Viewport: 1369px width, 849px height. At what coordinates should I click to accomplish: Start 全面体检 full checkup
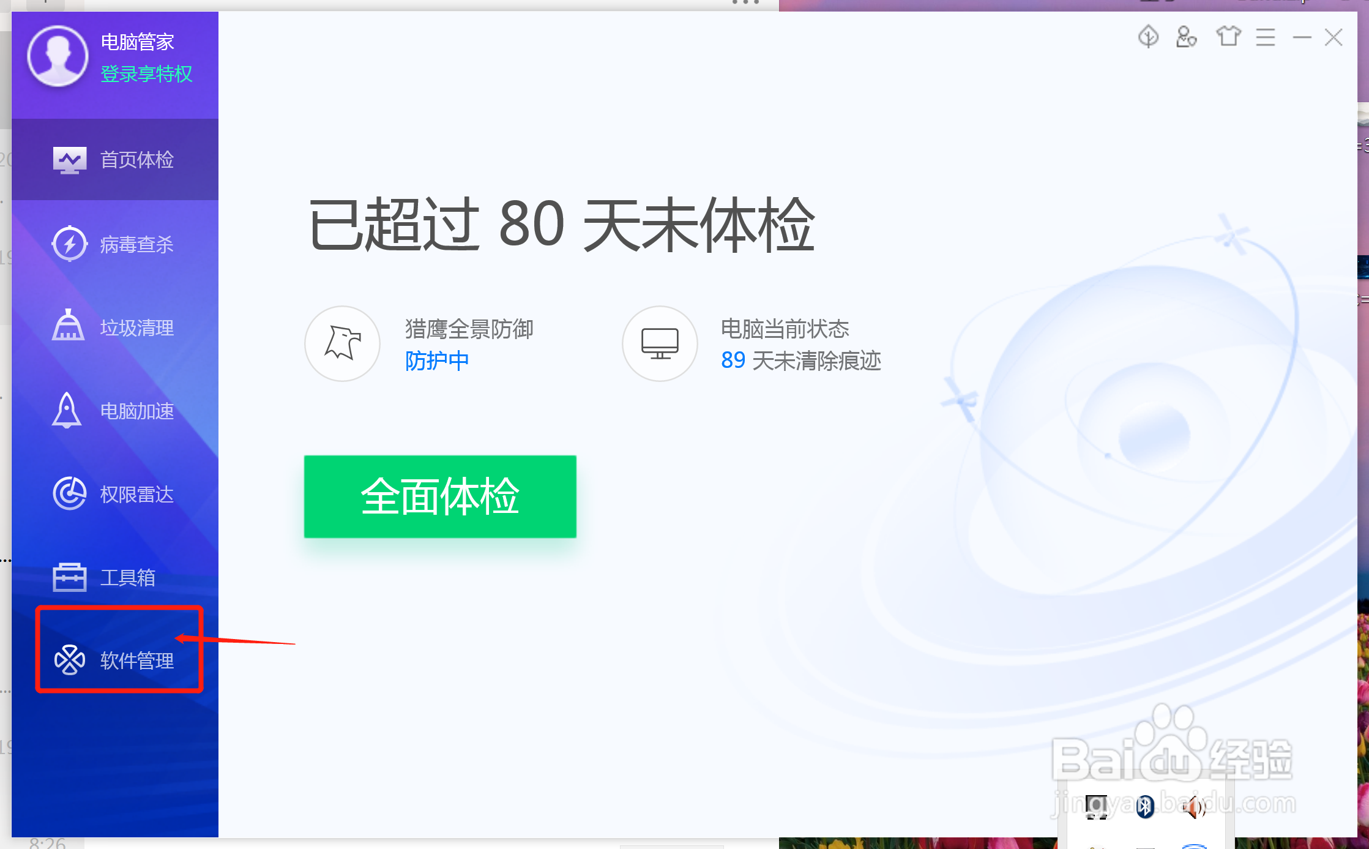coord(440,496)
